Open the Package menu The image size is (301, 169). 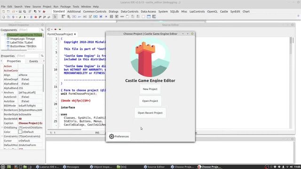tap(65, 7)
